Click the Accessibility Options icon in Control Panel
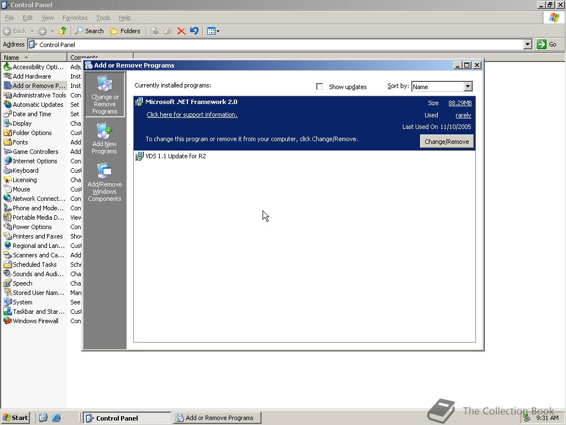This screenshot has height=425, width=566. [x=7, y=66]
